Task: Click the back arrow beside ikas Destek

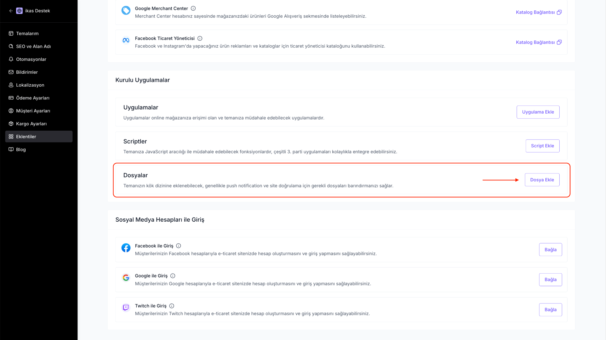Action: point(11,11)
